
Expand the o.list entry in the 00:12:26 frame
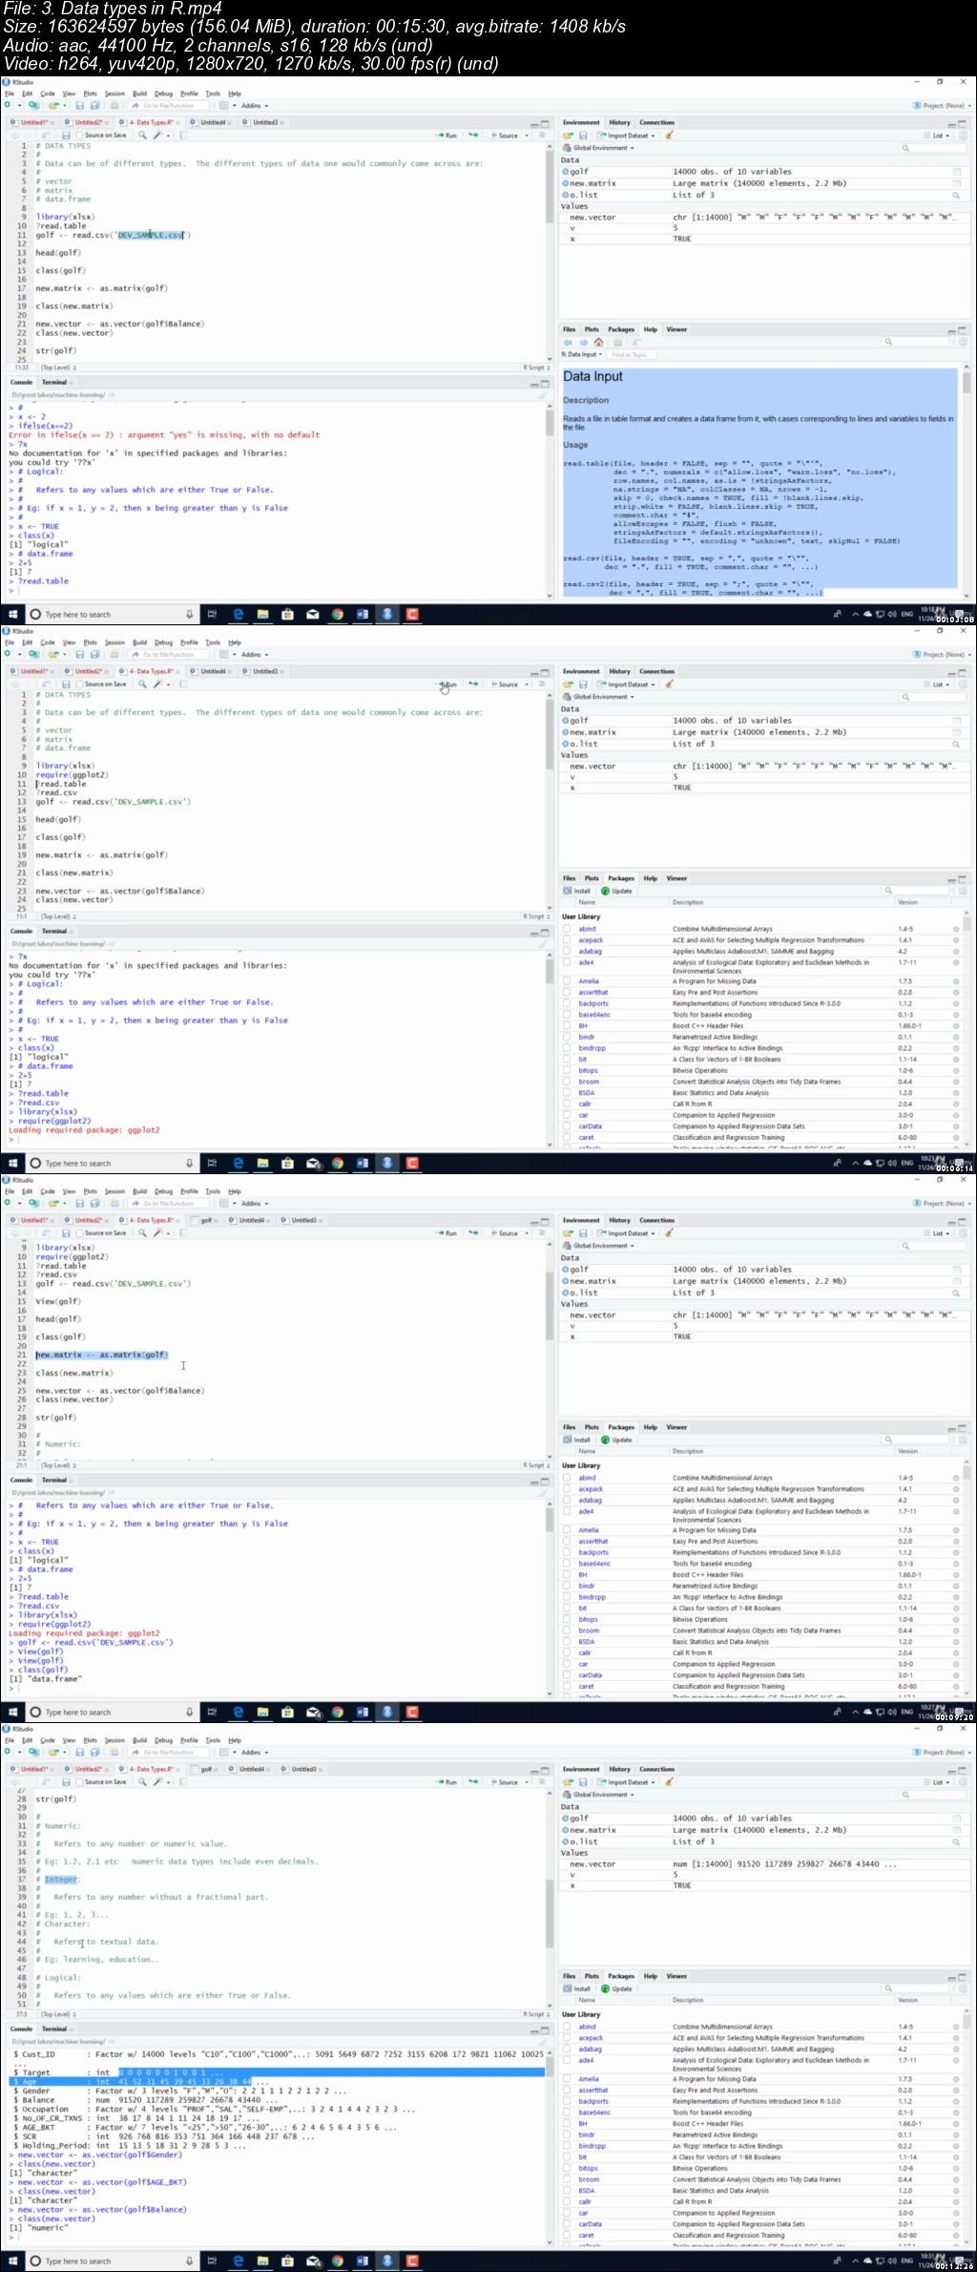566,1841
